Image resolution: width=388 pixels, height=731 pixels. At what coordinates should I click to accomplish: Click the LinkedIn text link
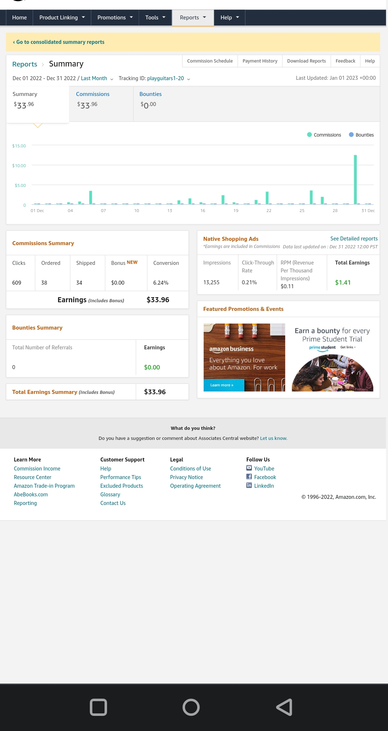pos(264,486)
